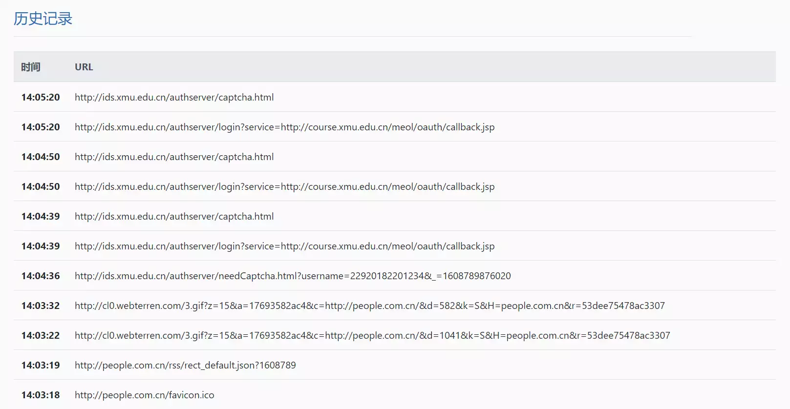Select the 14:03:32 timestamp cell
790x409 pixels.
(41, 306)
